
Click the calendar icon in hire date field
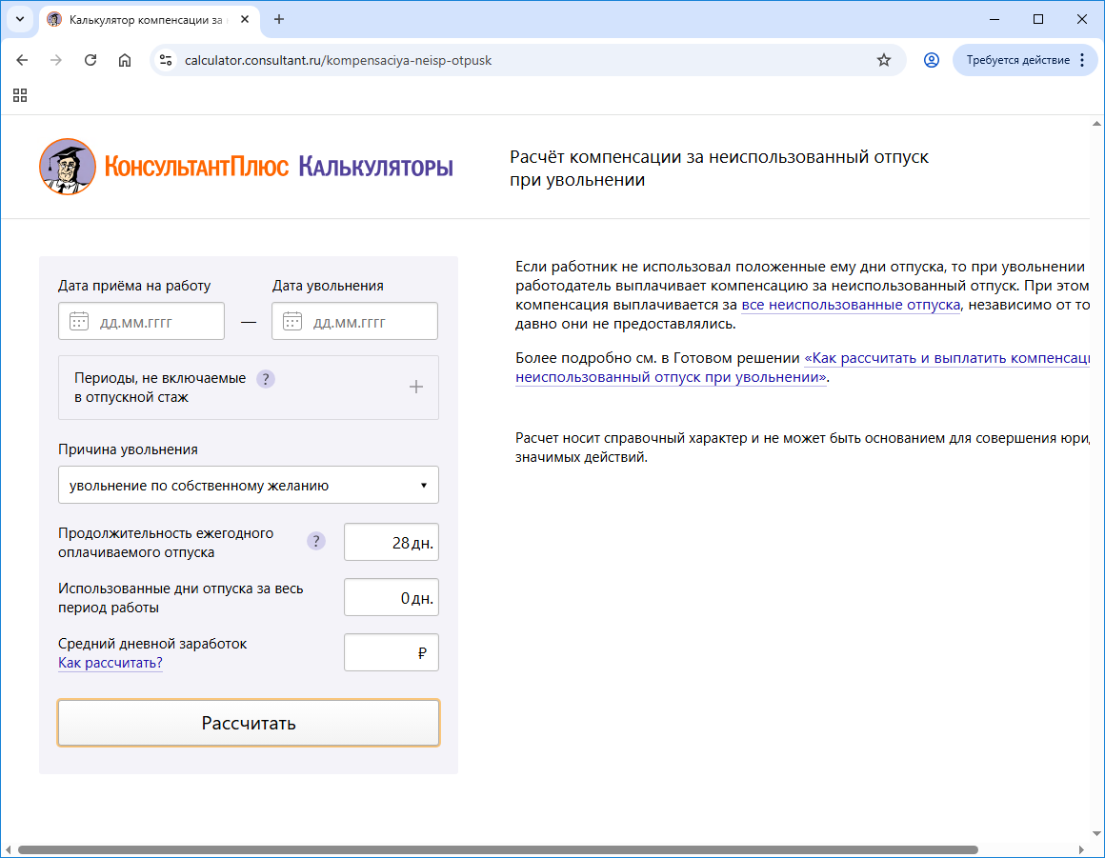click(79, 322)
